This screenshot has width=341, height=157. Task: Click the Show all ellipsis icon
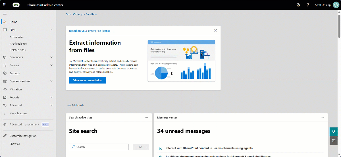coord(5,144)
